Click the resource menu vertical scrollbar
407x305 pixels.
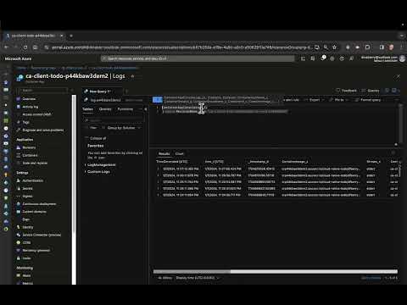[x=74, y=189]
